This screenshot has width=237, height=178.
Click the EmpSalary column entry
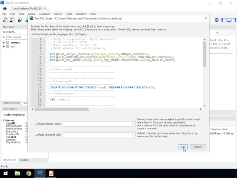click(x=12, y=132)
